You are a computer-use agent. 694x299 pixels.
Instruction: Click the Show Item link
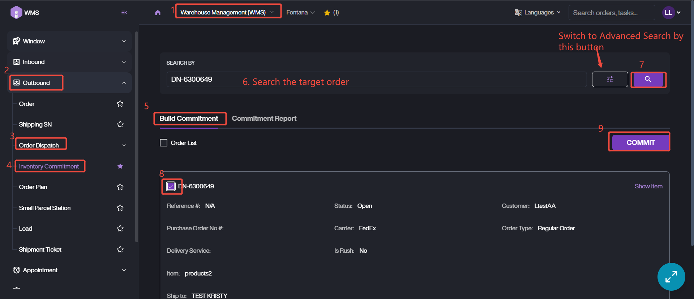click(x=648, y=187)
